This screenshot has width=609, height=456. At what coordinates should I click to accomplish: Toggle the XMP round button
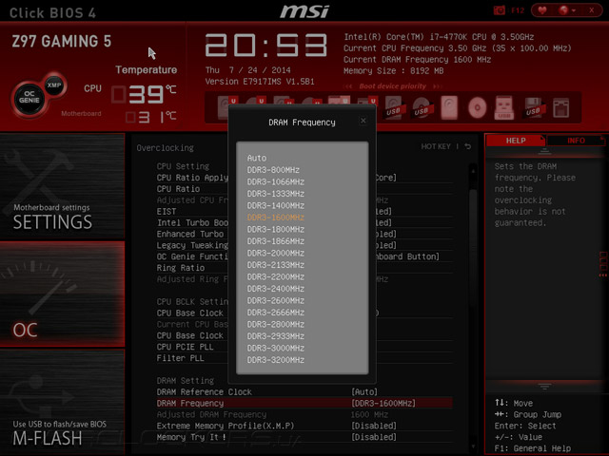pos(54,85)
